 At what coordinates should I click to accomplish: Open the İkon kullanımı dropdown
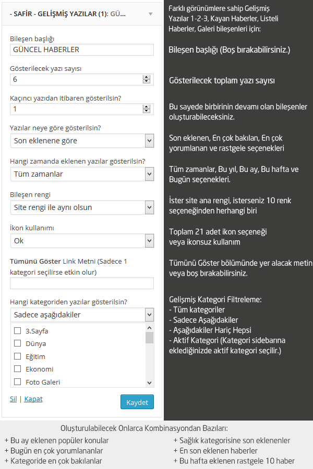(x=82, y=241)
